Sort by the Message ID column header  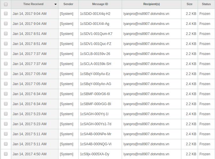click(x=100, y=4)
